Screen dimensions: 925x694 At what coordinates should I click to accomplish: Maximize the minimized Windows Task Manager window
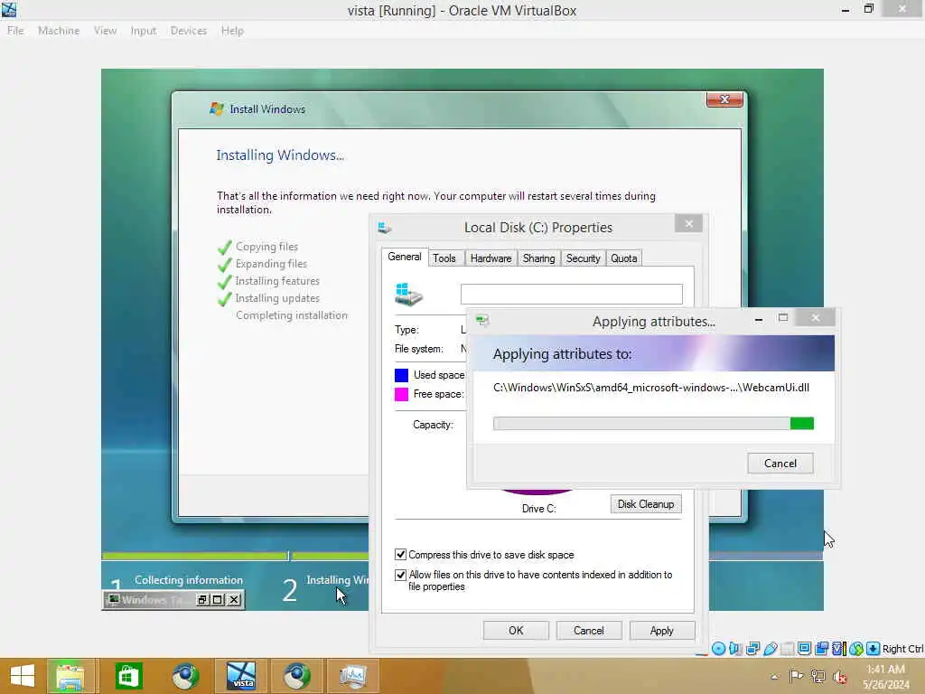[x=218, y=600]
